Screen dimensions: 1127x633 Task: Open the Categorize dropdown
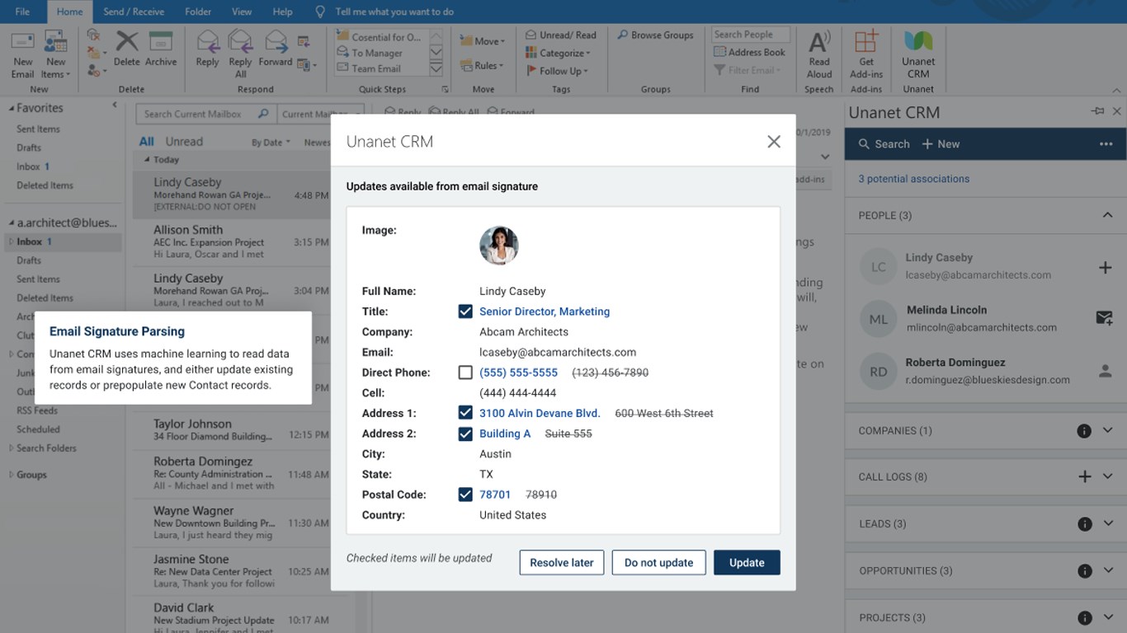tap(559, 53)
